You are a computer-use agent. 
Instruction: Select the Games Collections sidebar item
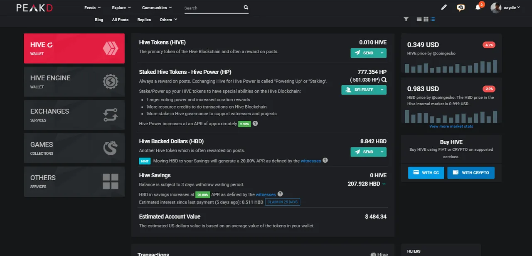74,148
